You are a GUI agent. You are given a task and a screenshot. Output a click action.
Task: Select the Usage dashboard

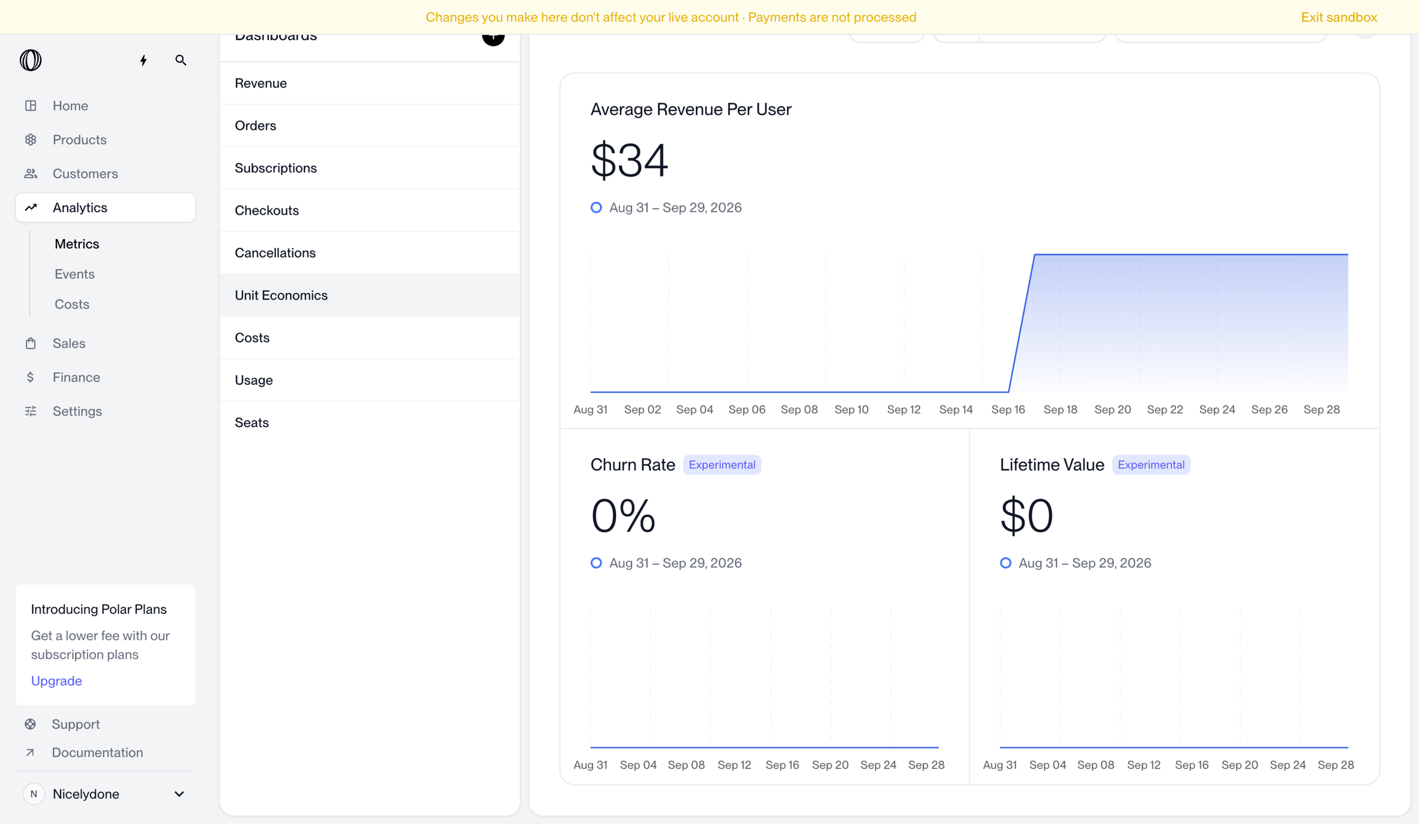(x=370, y=380)
